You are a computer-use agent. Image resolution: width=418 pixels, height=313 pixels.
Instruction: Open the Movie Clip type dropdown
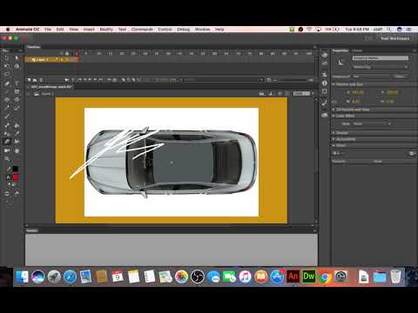381,67
